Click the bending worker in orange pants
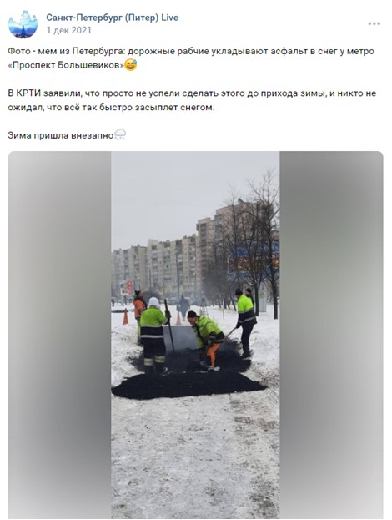Screen dimensions: 392x520 [x=206, y=340]
